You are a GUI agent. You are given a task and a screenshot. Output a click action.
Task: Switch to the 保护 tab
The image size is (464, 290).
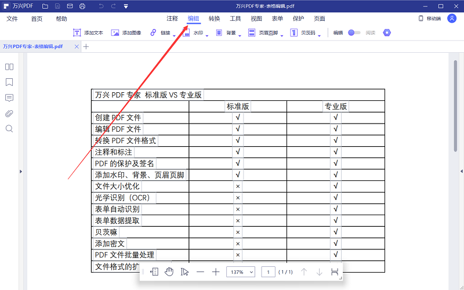[x=298, y=19]
